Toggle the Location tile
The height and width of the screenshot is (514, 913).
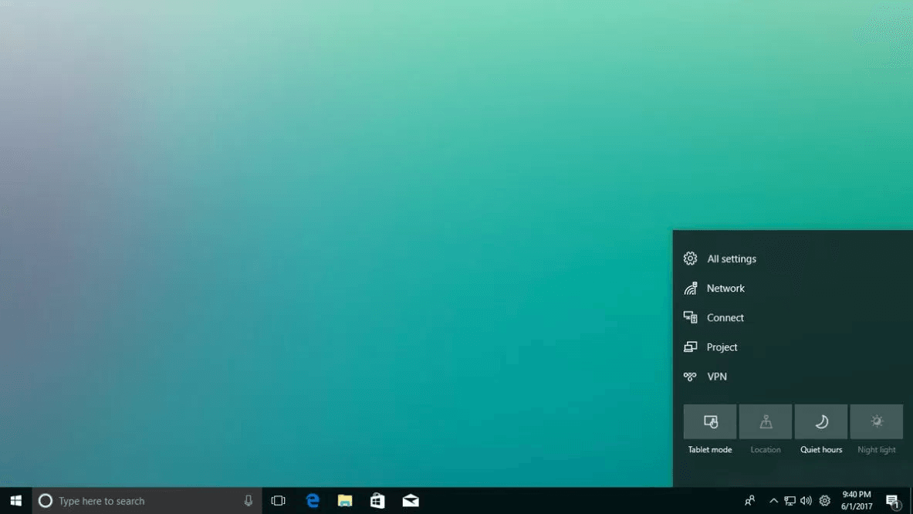pyautogui.click(x=765, y=421)
